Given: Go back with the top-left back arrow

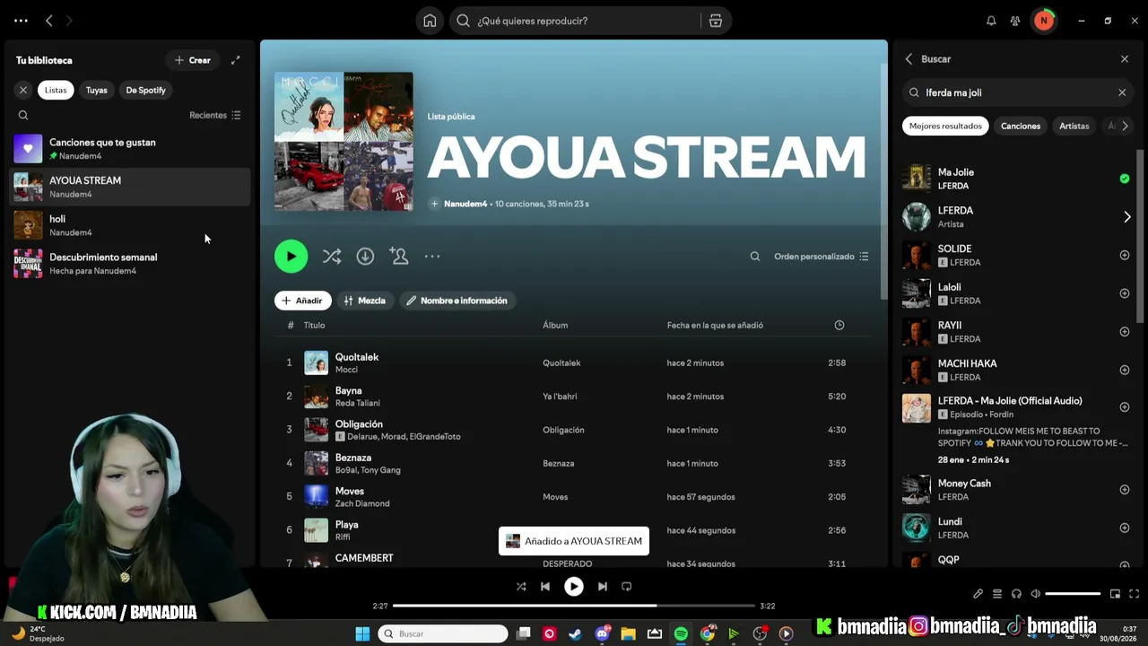Looking at the screenshot, I should 49,21.
